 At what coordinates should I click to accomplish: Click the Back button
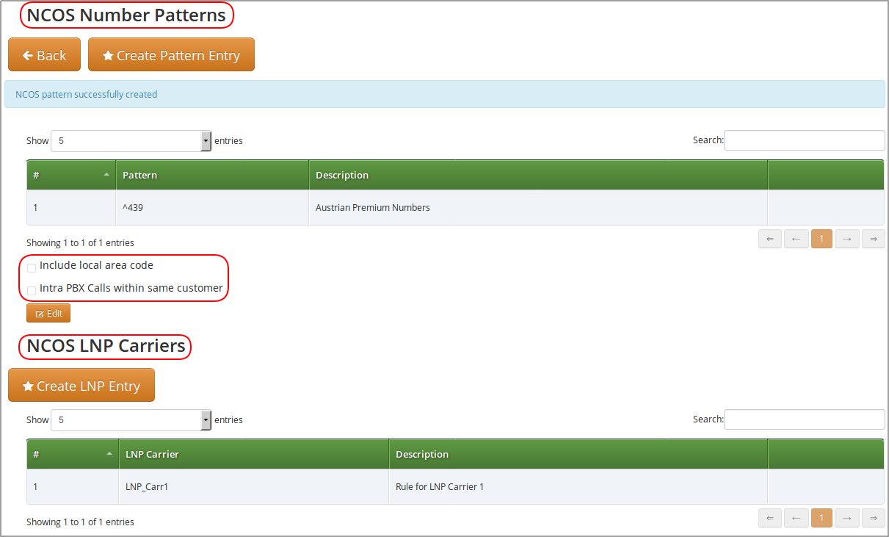click(44, 55)
